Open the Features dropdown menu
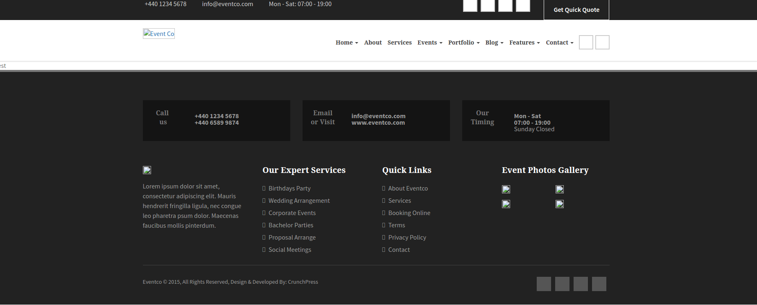757x305 pixels. [x=524, y=43]
